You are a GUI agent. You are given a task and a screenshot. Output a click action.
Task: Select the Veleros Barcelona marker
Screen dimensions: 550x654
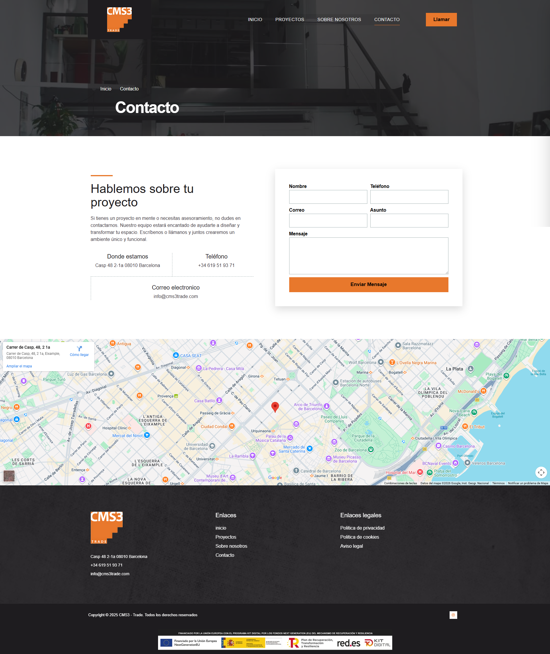(x=467, y=463)
